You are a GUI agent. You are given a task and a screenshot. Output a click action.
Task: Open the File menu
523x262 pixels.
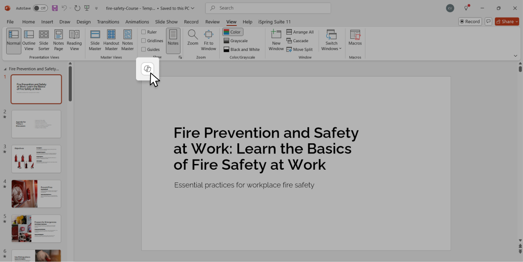click(x=10, y=22)
